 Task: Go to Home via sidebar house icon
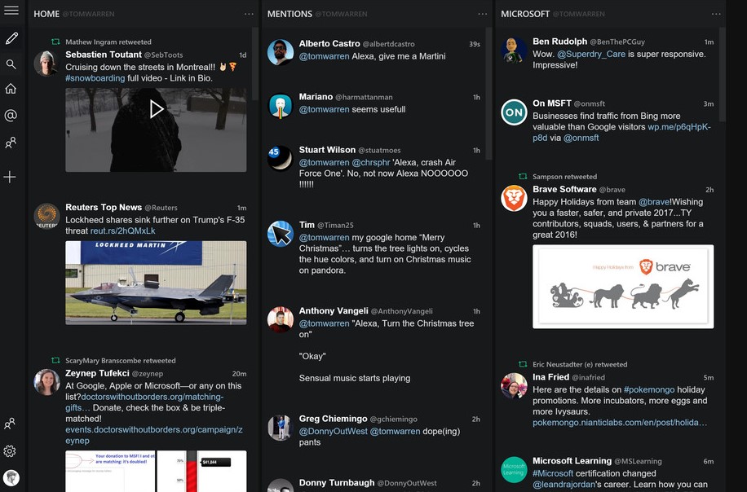click(11, 89)
